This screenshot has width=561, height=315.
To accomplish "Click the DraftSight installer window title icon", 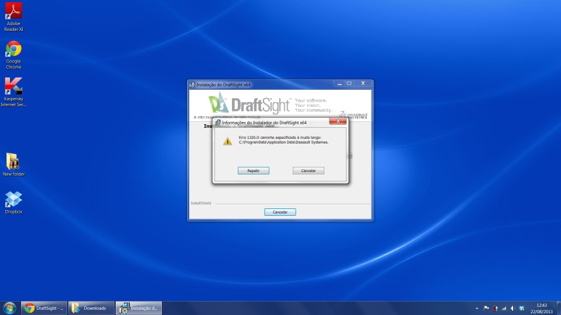I will tap(192, 85).
